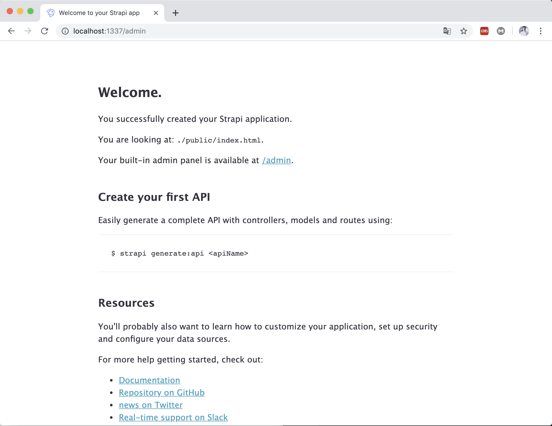Follow the /admin link
The height and width of the screenshot is (426, 552).
(277, 160)
